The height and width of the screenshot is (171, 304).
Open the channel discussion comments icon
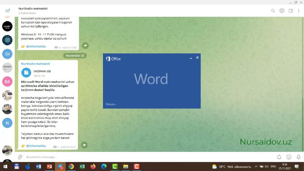(282, 11)
